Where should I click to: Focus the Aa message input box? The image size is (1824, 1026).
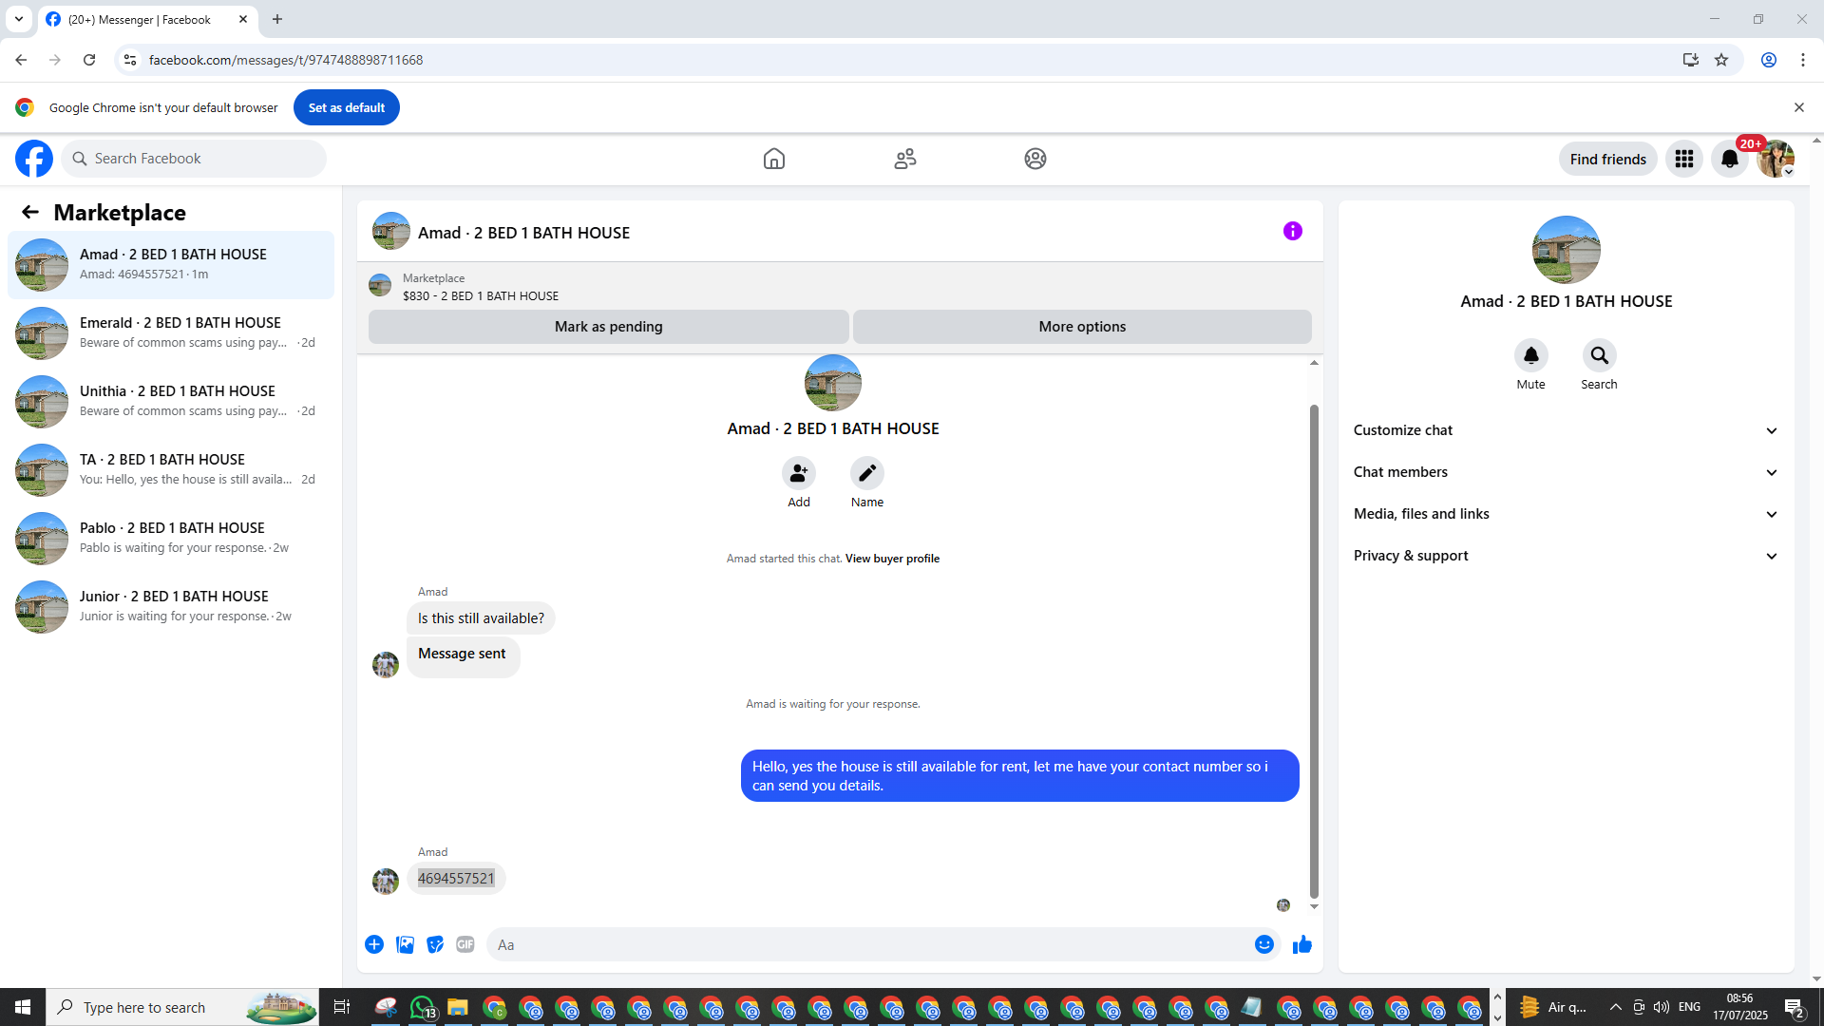(x=883, y=944)
